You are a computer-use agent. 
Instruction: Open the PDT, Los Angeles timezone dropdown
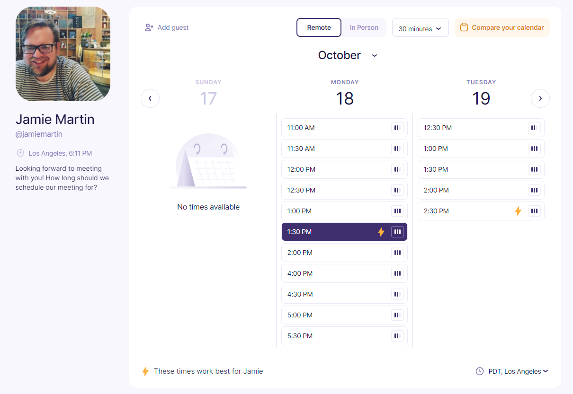(518, 371)
